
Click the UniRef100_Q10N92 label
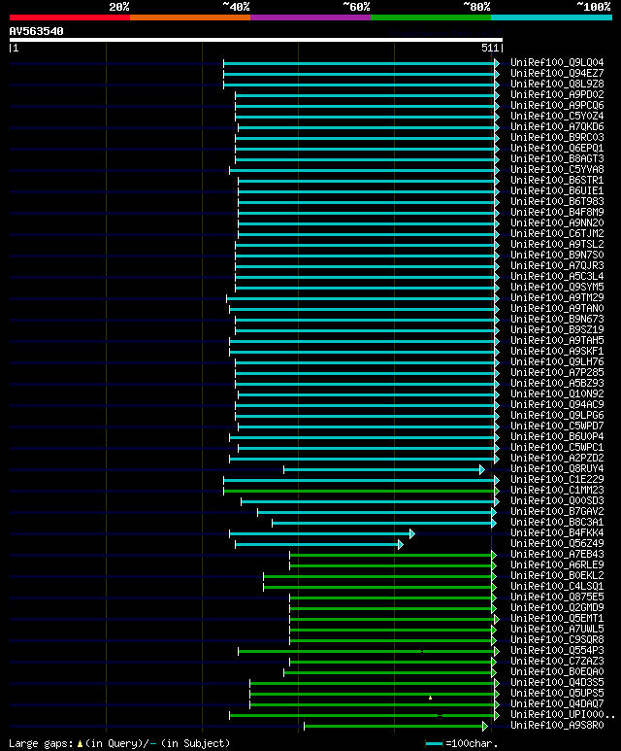557,394
